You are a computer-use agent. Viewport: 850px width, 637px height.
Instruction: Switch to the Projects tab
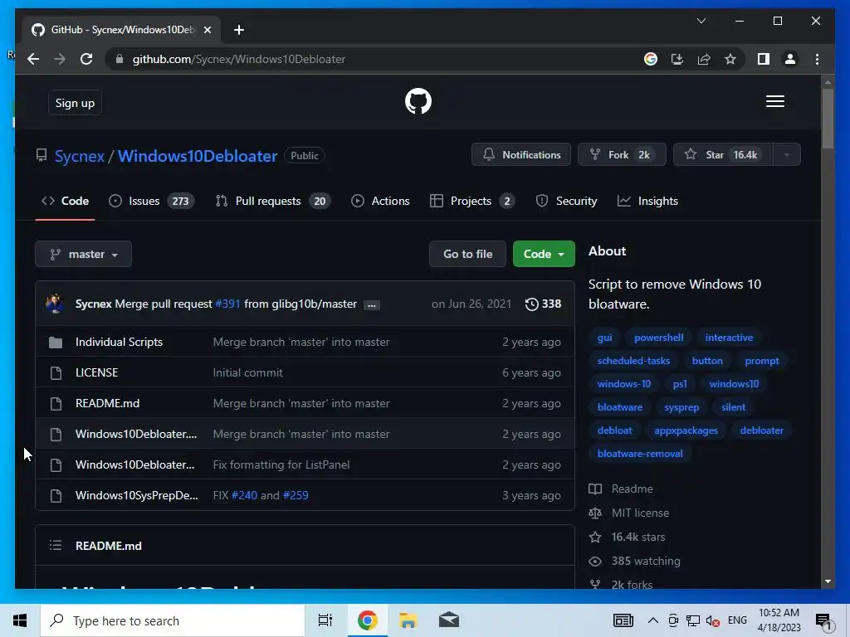pos(471,201)
